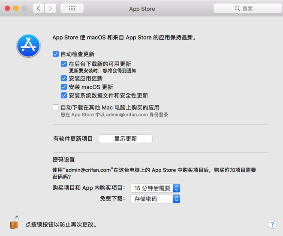Open the 存储密码 dropdown
This screenshot has height=236, width=283.
tap(155, 199)
